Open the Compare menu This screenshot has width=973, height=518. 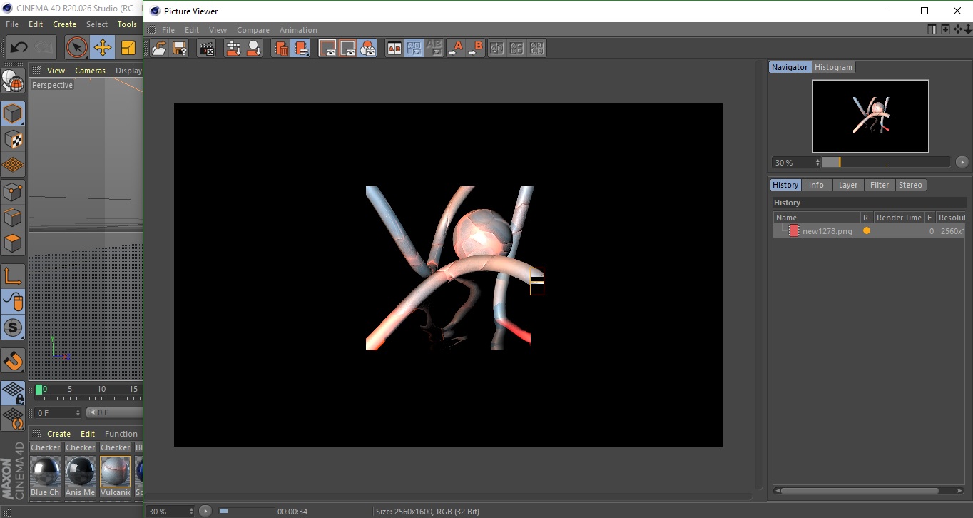click(x=253, y=30)
